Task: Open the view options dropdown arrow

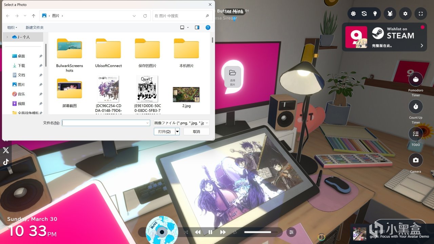Action: coord(188,27)
